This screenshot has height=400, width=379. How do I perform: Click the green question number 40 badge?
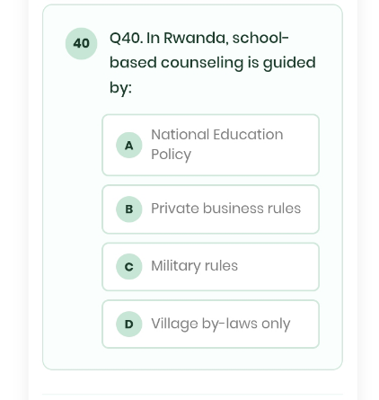(82, 43)
